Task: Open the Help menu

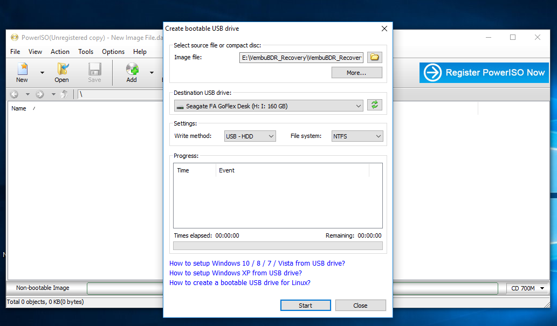Action: click(140, 52)
